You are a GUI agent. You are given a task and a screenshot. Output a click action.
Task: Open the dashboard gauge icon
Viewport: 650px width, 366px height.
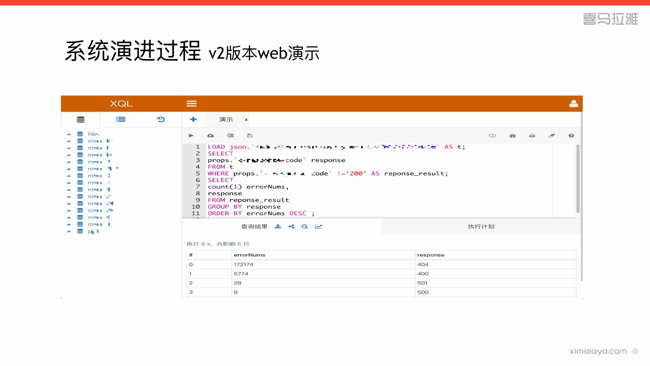coord(512,136)
